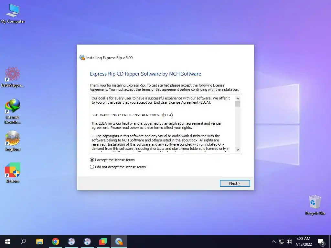The width and height of the screenshot is (331, 248).
Task: Click the Express Rip CD Ripper Software heading
Action: [145, 74]
